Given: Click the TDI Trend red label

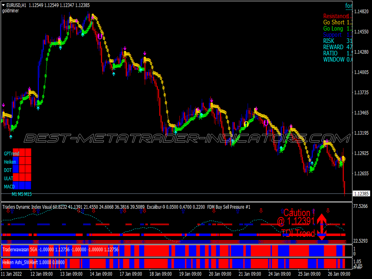Looking at the screenshot, I should [298, 233].
